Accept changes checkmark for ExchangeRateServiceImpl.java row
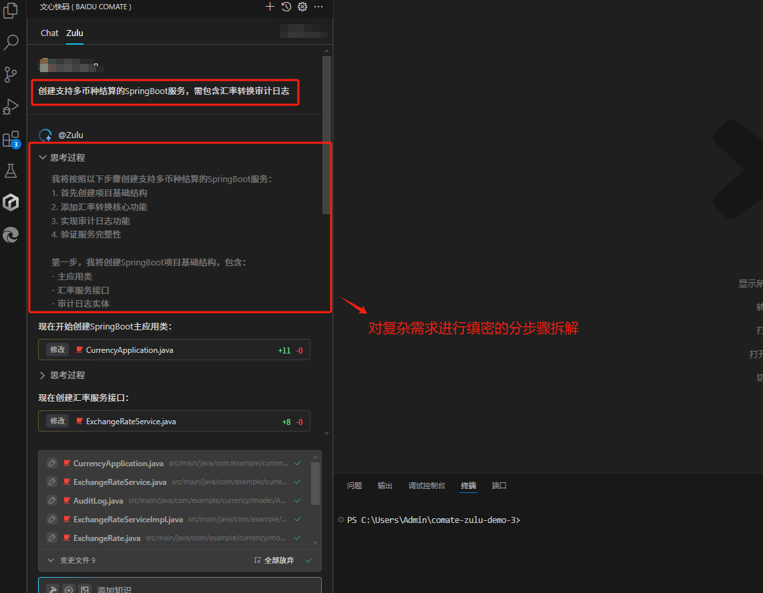 (x=298, y=519)
